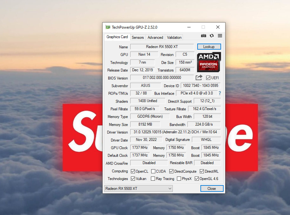Switch to the Sensors tab
Screen dimensions: 290x215
[138, 38]
